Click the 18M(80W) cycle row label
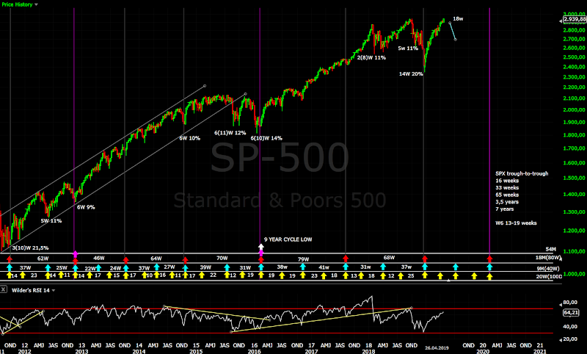 (548, 258)
